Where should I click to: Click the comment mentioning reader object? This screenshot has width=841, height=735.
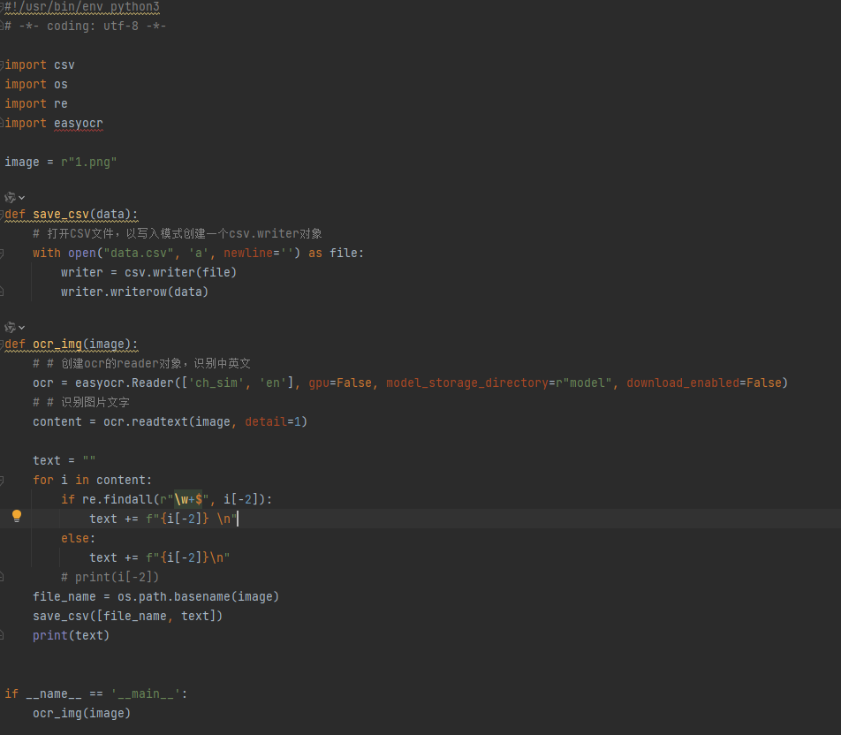[x=141, y=363]
